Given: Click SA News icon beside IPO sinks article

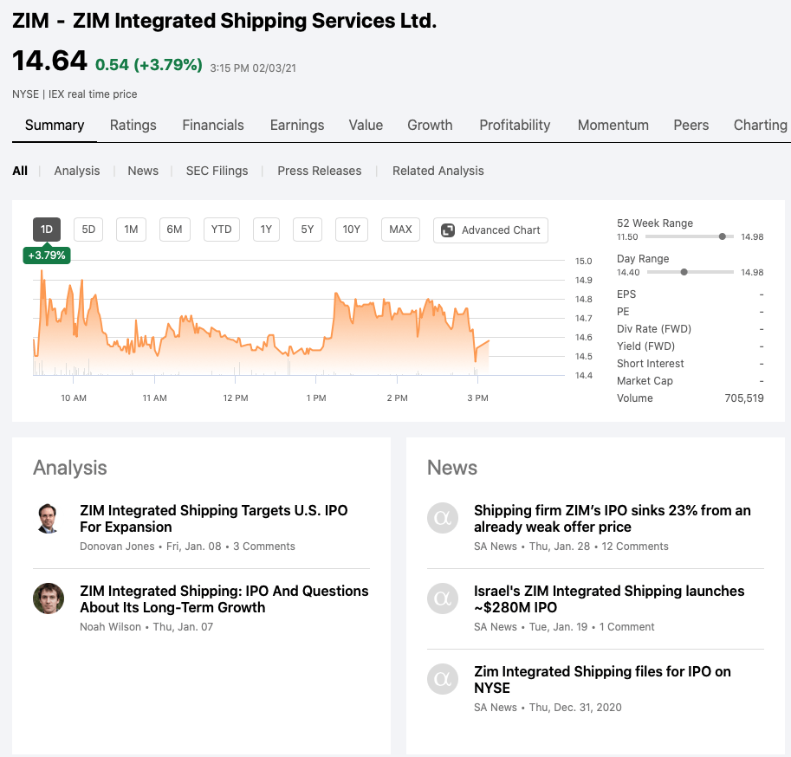Looking at the screenshot, I should (443, 518).
